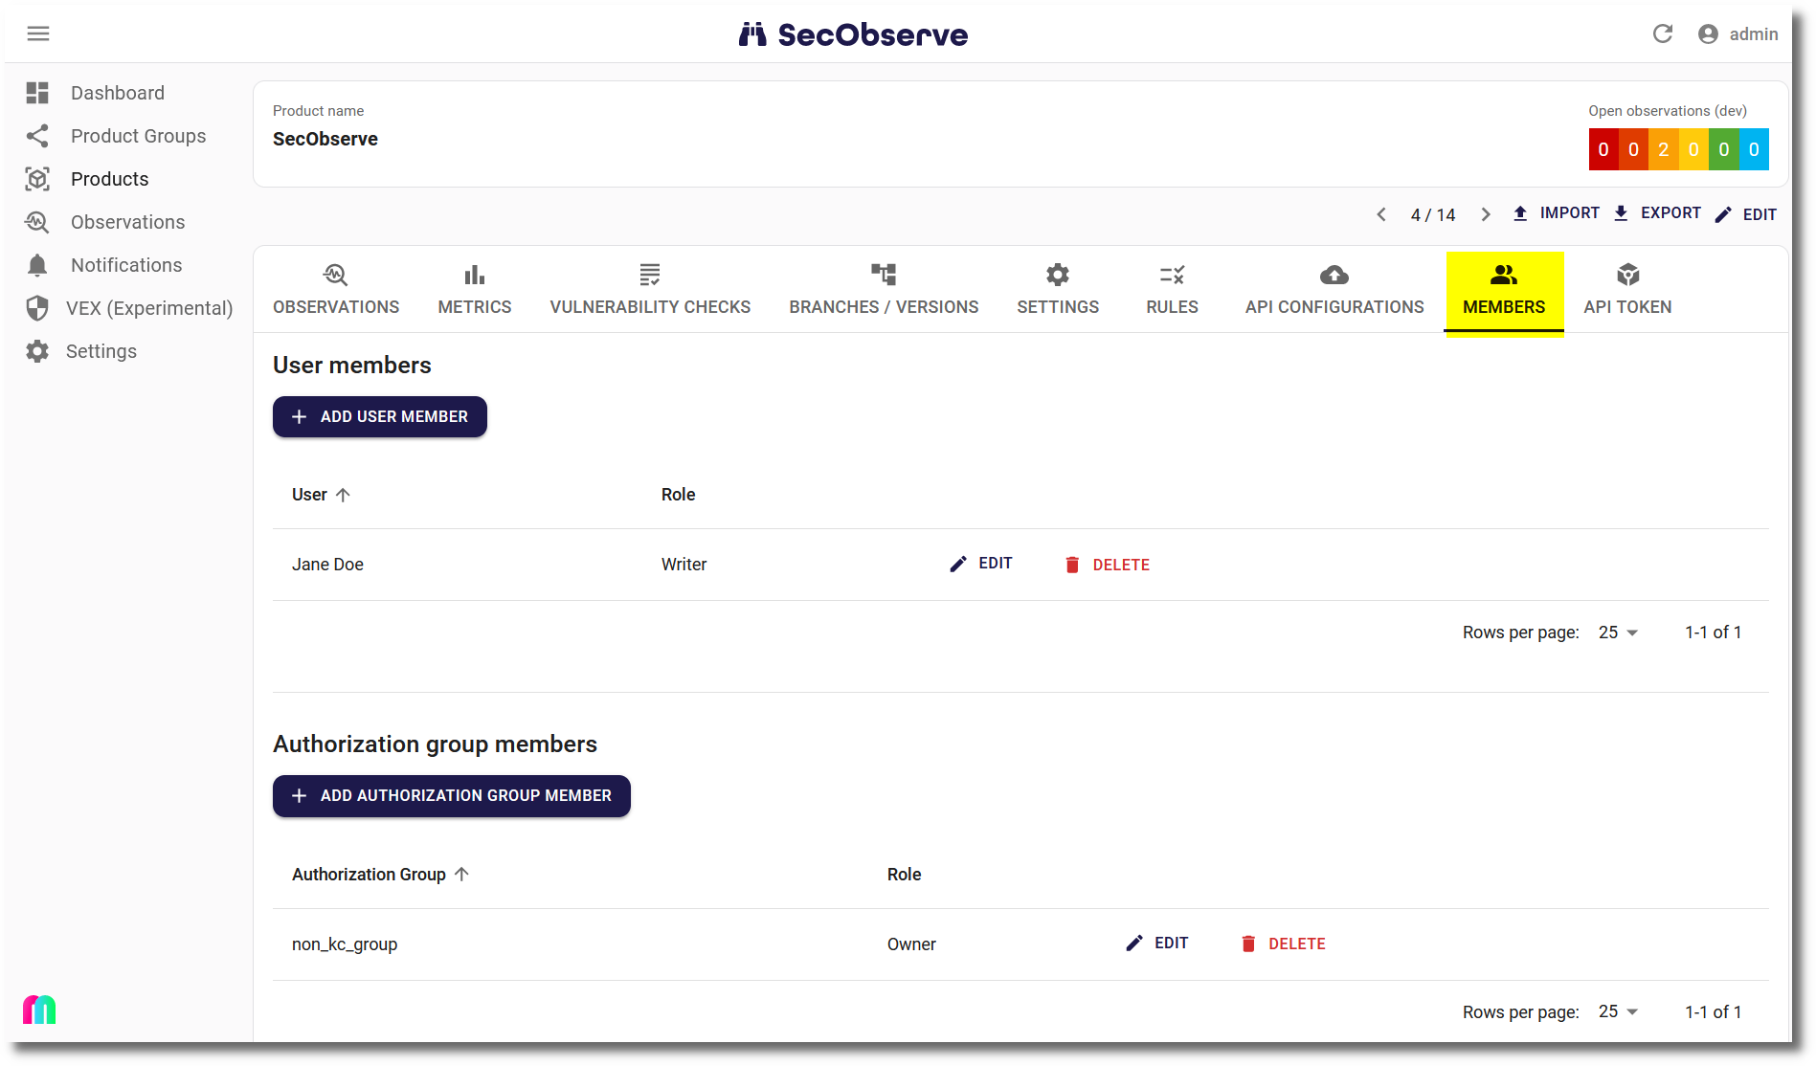
Task: Edit the non_kc_group authorization member
Action: (x=1157, y=944)
